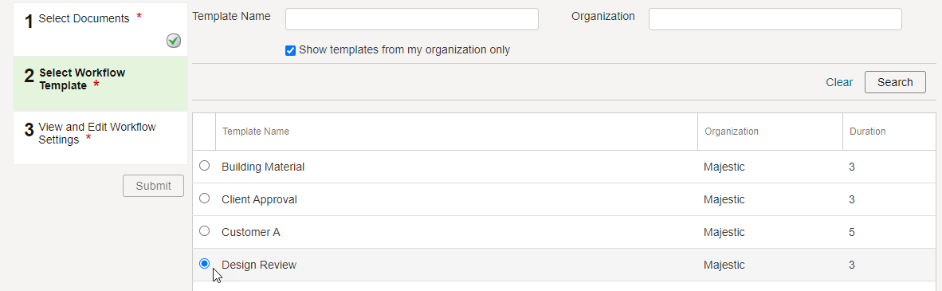Click the Search button
The image size is (942, 291).
tap(895, 82)
